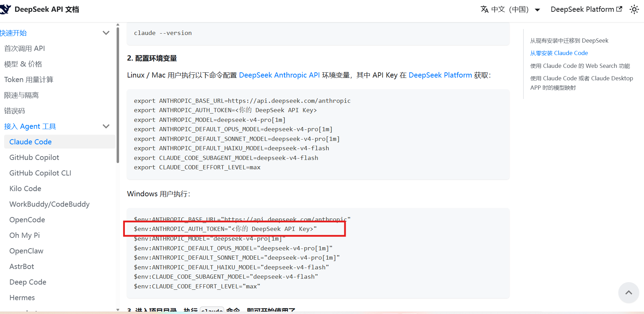
Task: Click export ANTHROPIC_BASE_URL line
Action: tap(242, 101)
